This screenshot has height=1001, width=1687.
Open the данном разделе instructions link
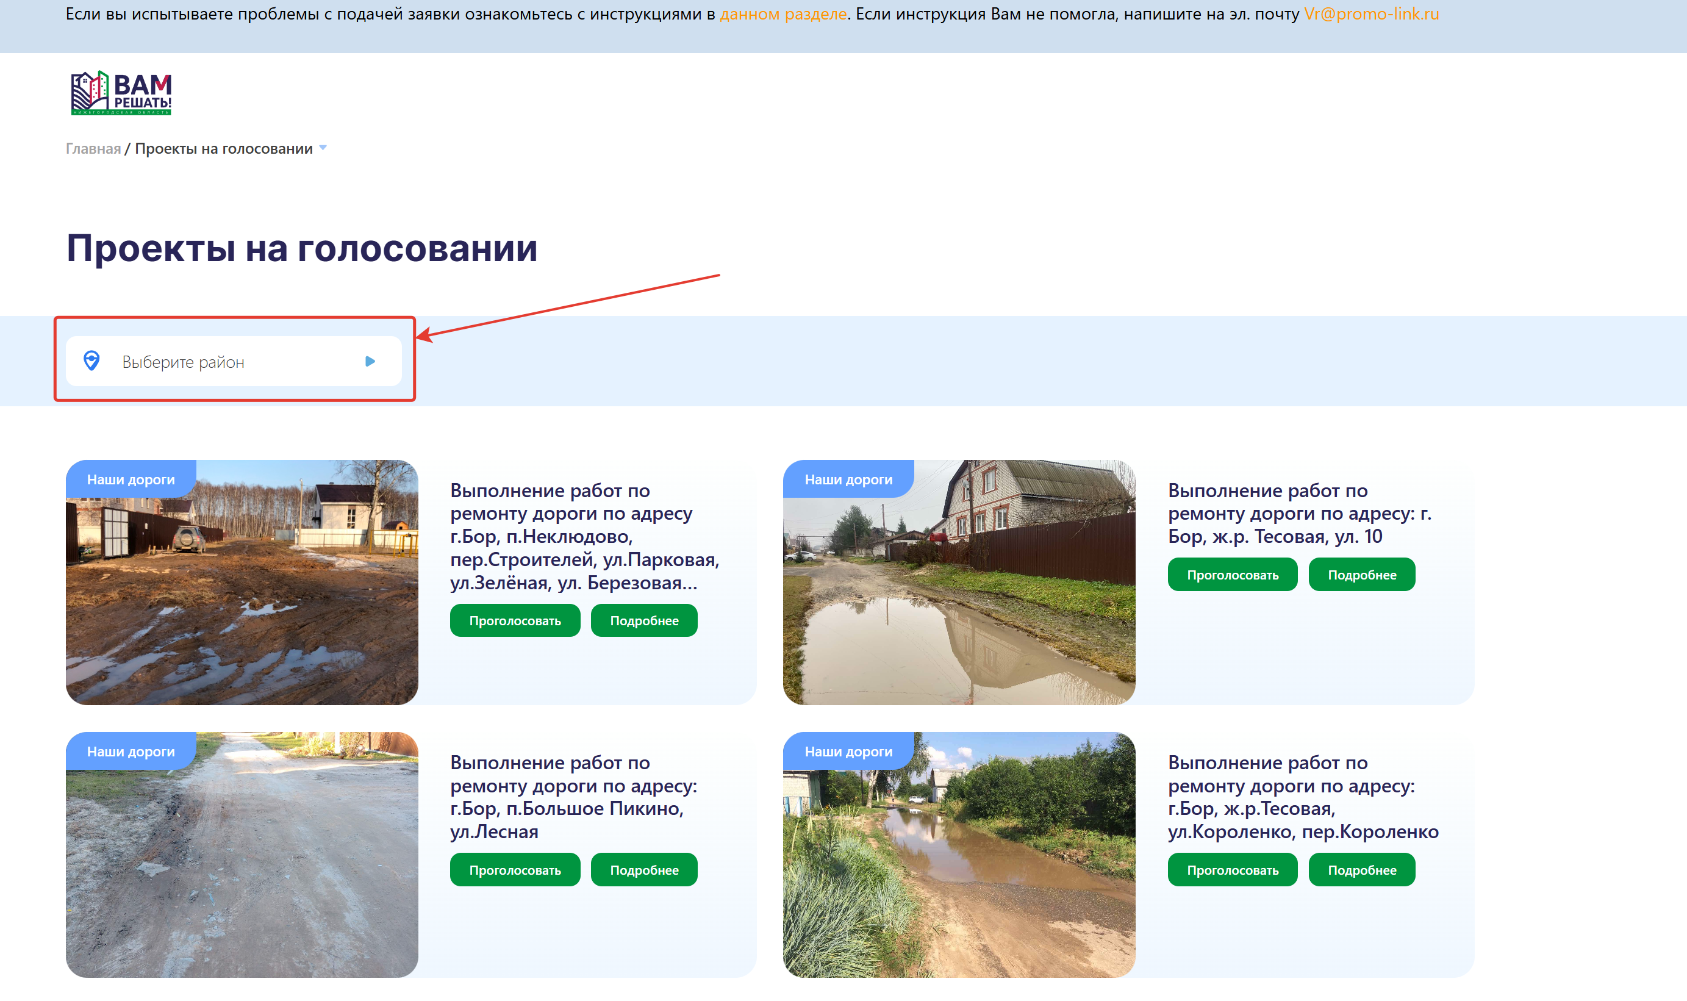[783, 14]
